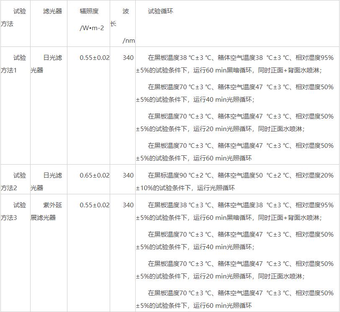The width and height of the screenshot is (340, 312).
Task: Click the 试验循环 column header
Action: [x=160, y=11]
